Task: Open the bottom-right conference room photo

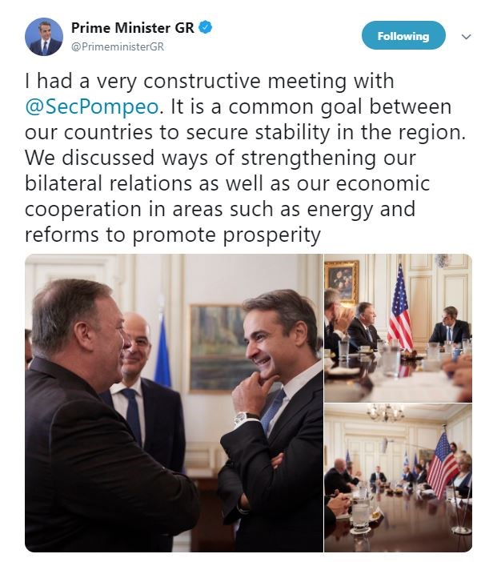Action: [398, 478]
